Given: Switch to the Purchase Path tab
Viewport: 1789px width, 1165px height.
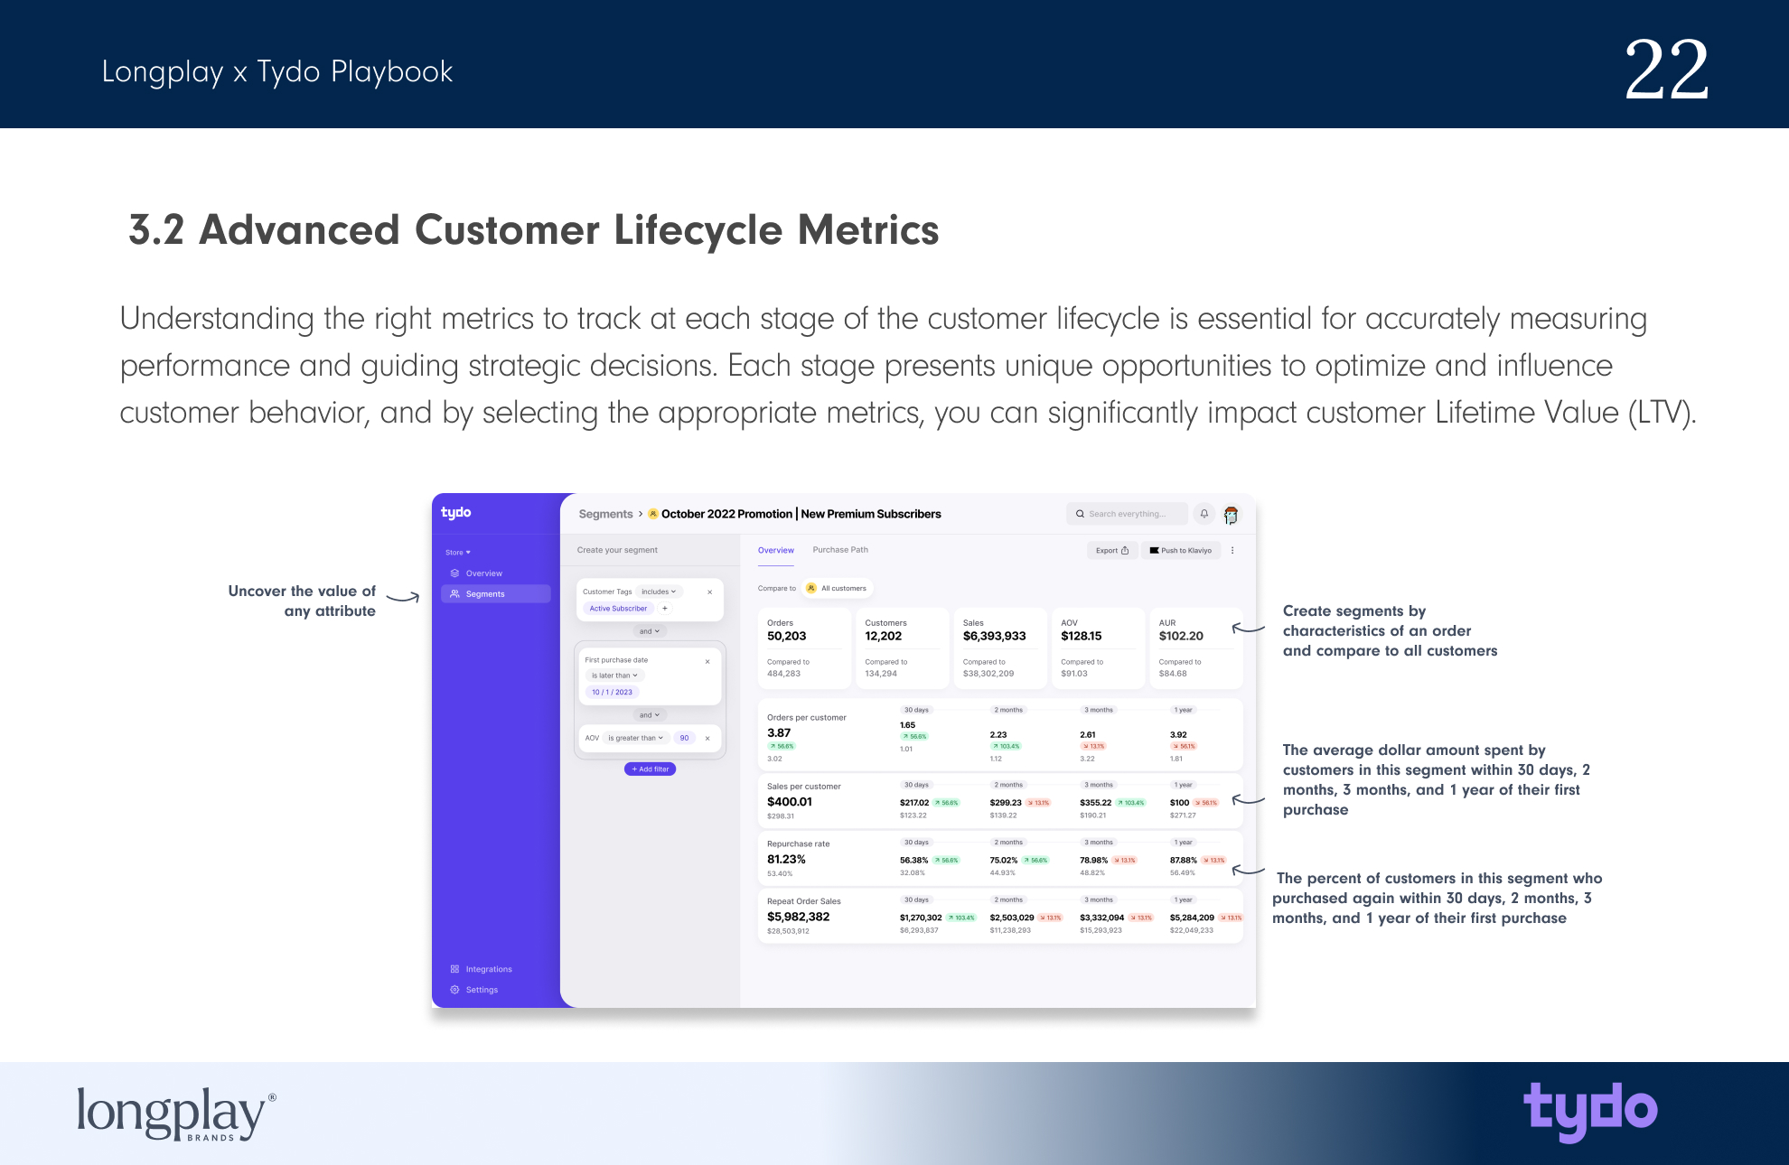Looking at the screenshot, I should tap(840, 550).
